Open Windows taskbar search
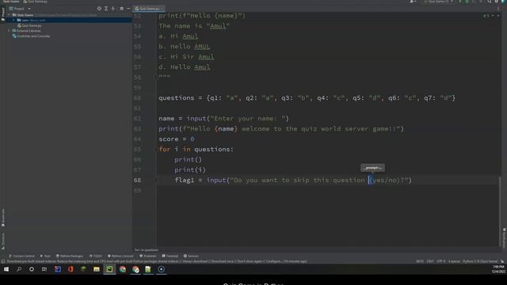 [x=19, y=269]
